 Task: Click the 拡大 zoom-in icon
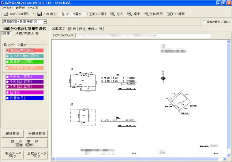(113, 14)
